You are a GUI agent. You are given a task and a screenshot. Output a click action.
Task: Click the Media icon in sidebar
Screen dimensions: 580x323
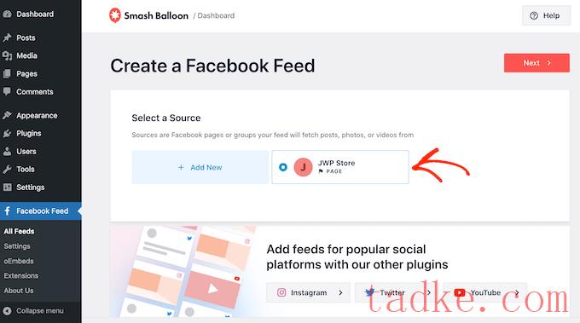point(7,55)
